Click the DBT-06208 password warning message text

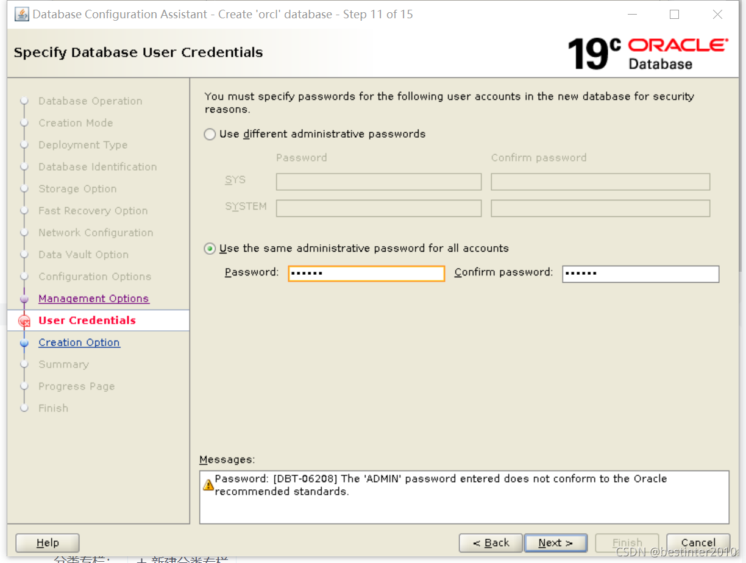(x=441, y=485)
